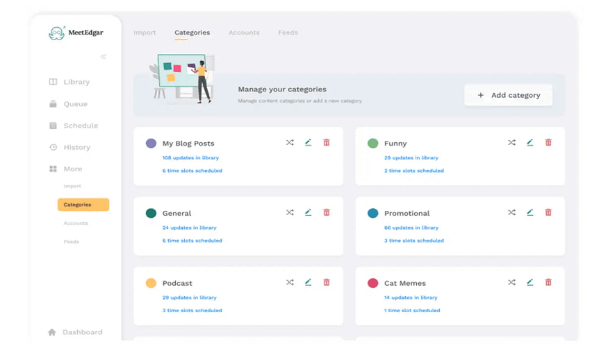Edit the Cat Memes category
Viewport: 608px width, 351px height.
tap(529, 282)
